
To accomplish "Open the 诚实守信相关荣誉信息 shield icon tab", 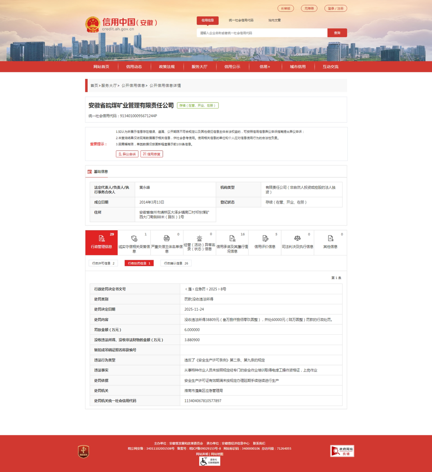I will (134, 239).
